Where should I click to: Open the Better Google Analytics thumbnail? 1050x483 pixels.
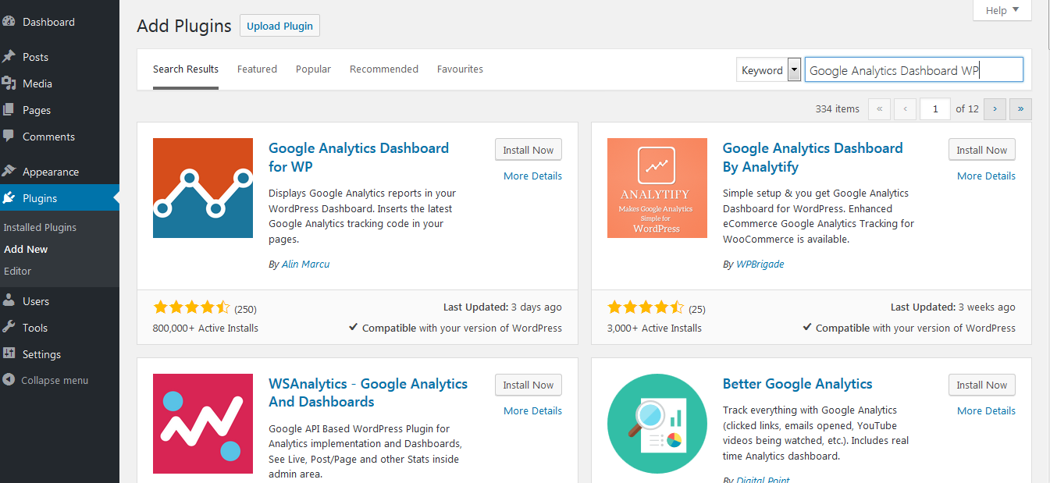click(x=657, y=424)
